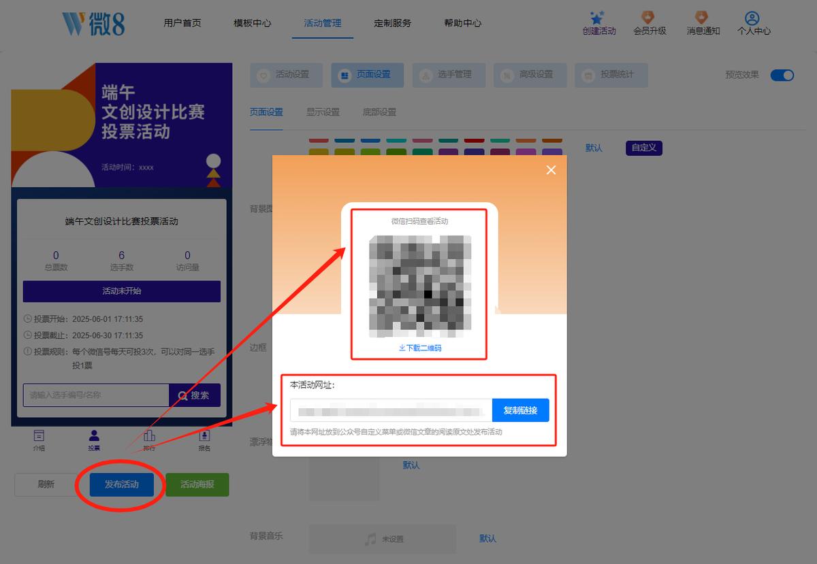Click the 微8 logo

click(93, 23)
